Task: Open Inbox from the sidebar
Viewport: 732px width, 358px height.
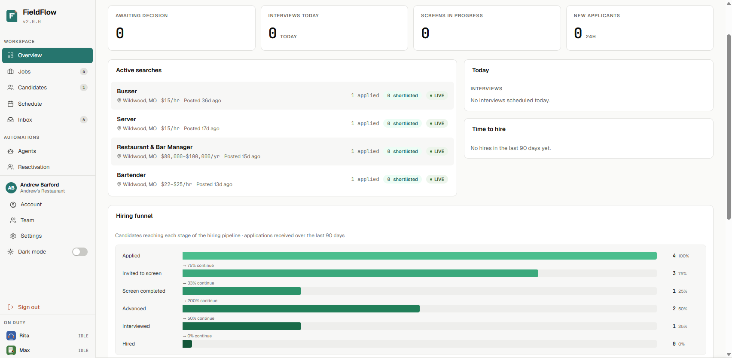Action: pos(47,120)
